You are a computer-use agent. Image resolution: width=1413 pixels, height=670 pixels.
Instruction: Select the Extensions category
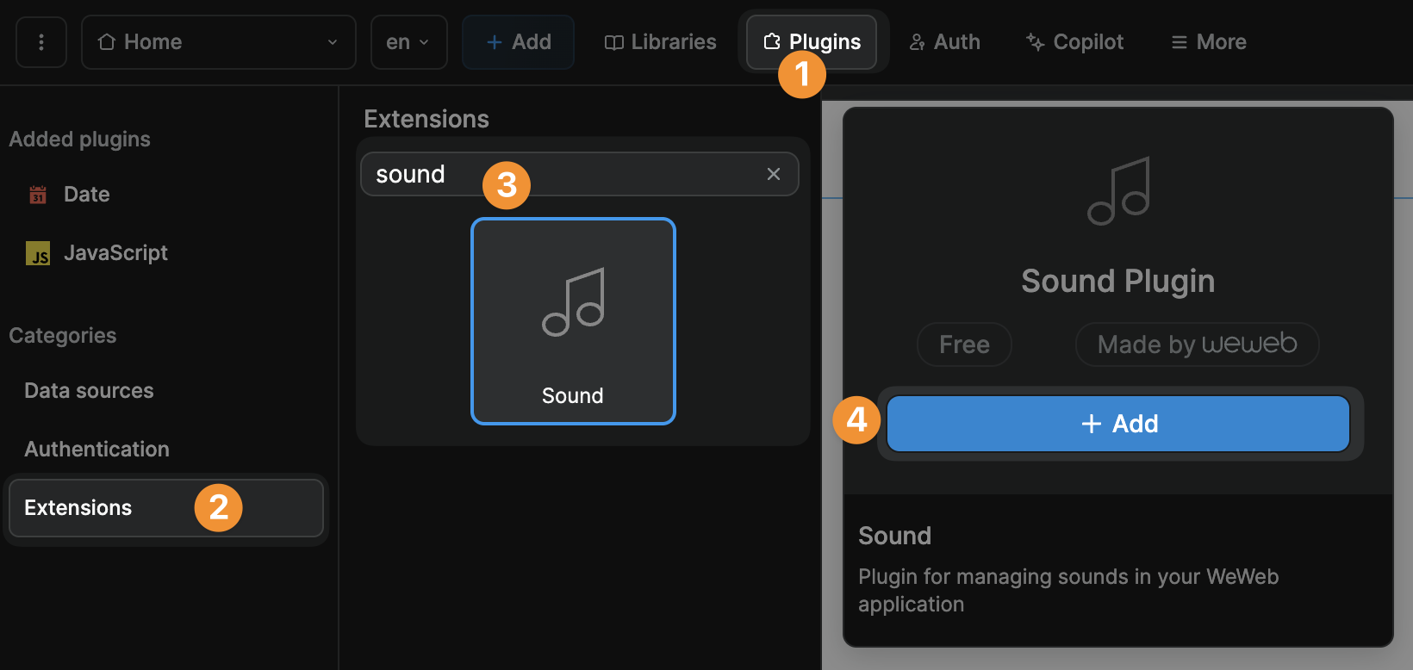pyautogui.click(x=166, y=508)
